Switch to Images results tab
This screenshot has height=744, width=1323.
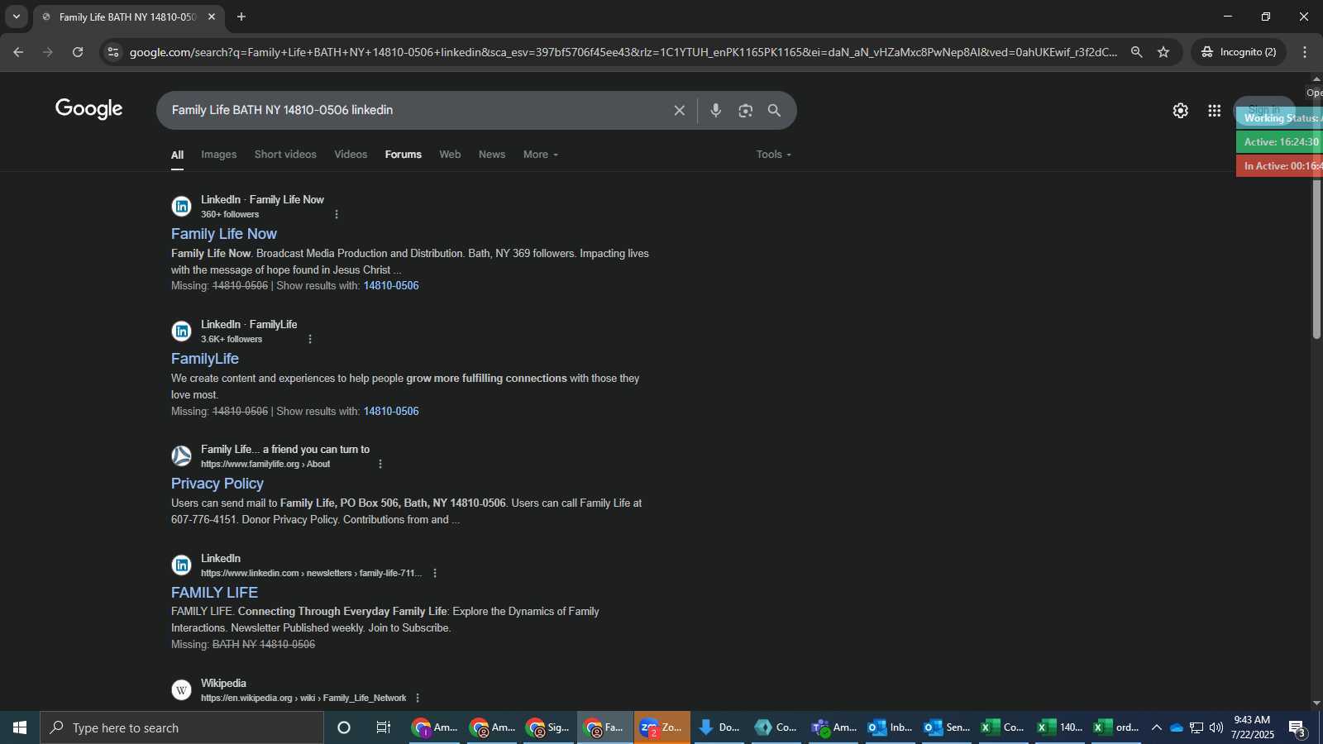pyautogui.click(x=218, y=155)
